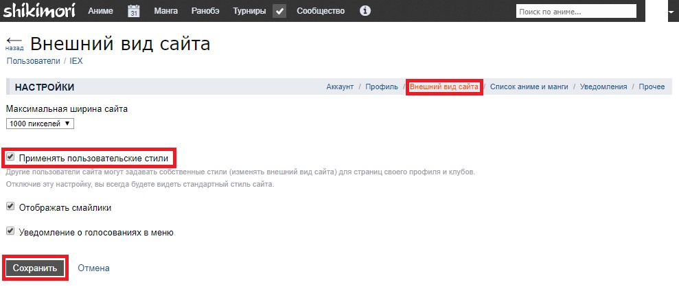This screenshot has height=289, width=679.
Task: Focus the anime search field
Action: [x=579, y=12]
